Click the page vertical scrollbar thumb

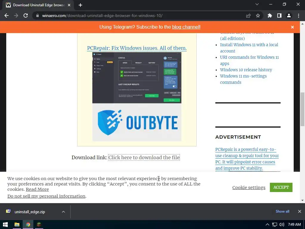(302, 109)
